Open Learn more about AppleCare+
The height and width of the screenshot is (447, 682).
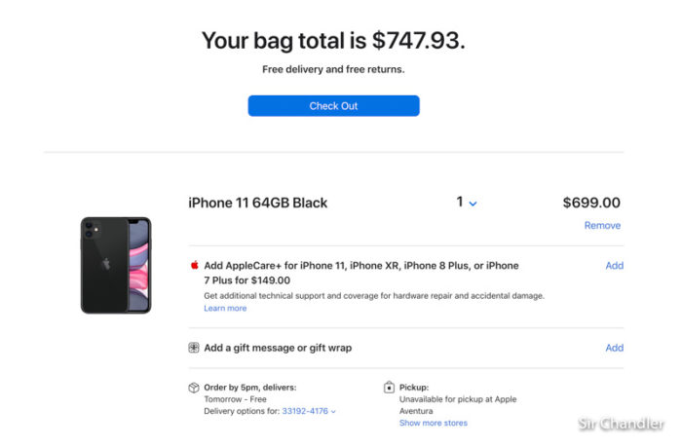(225, 308)
